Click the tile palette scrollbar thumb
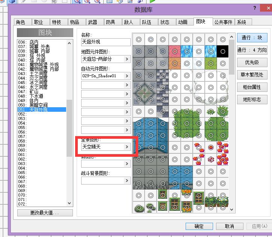The image size is (272, 237). [x=231, y=57]
